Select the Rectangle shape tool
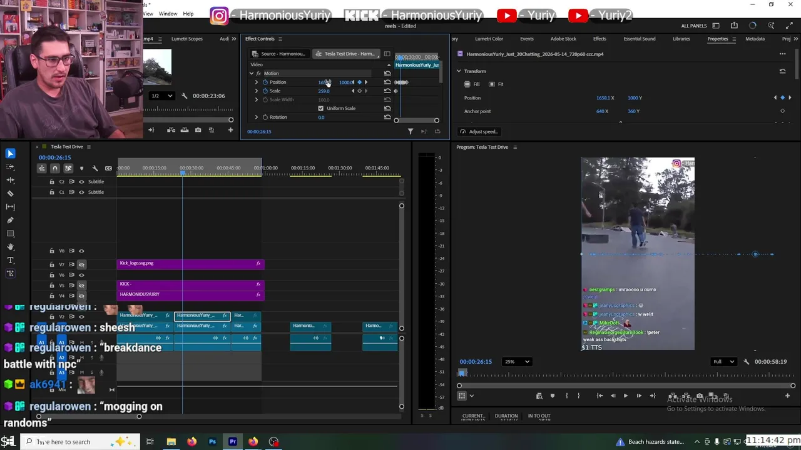Viewport: 801px width, 450px height. tap(10, 234)
